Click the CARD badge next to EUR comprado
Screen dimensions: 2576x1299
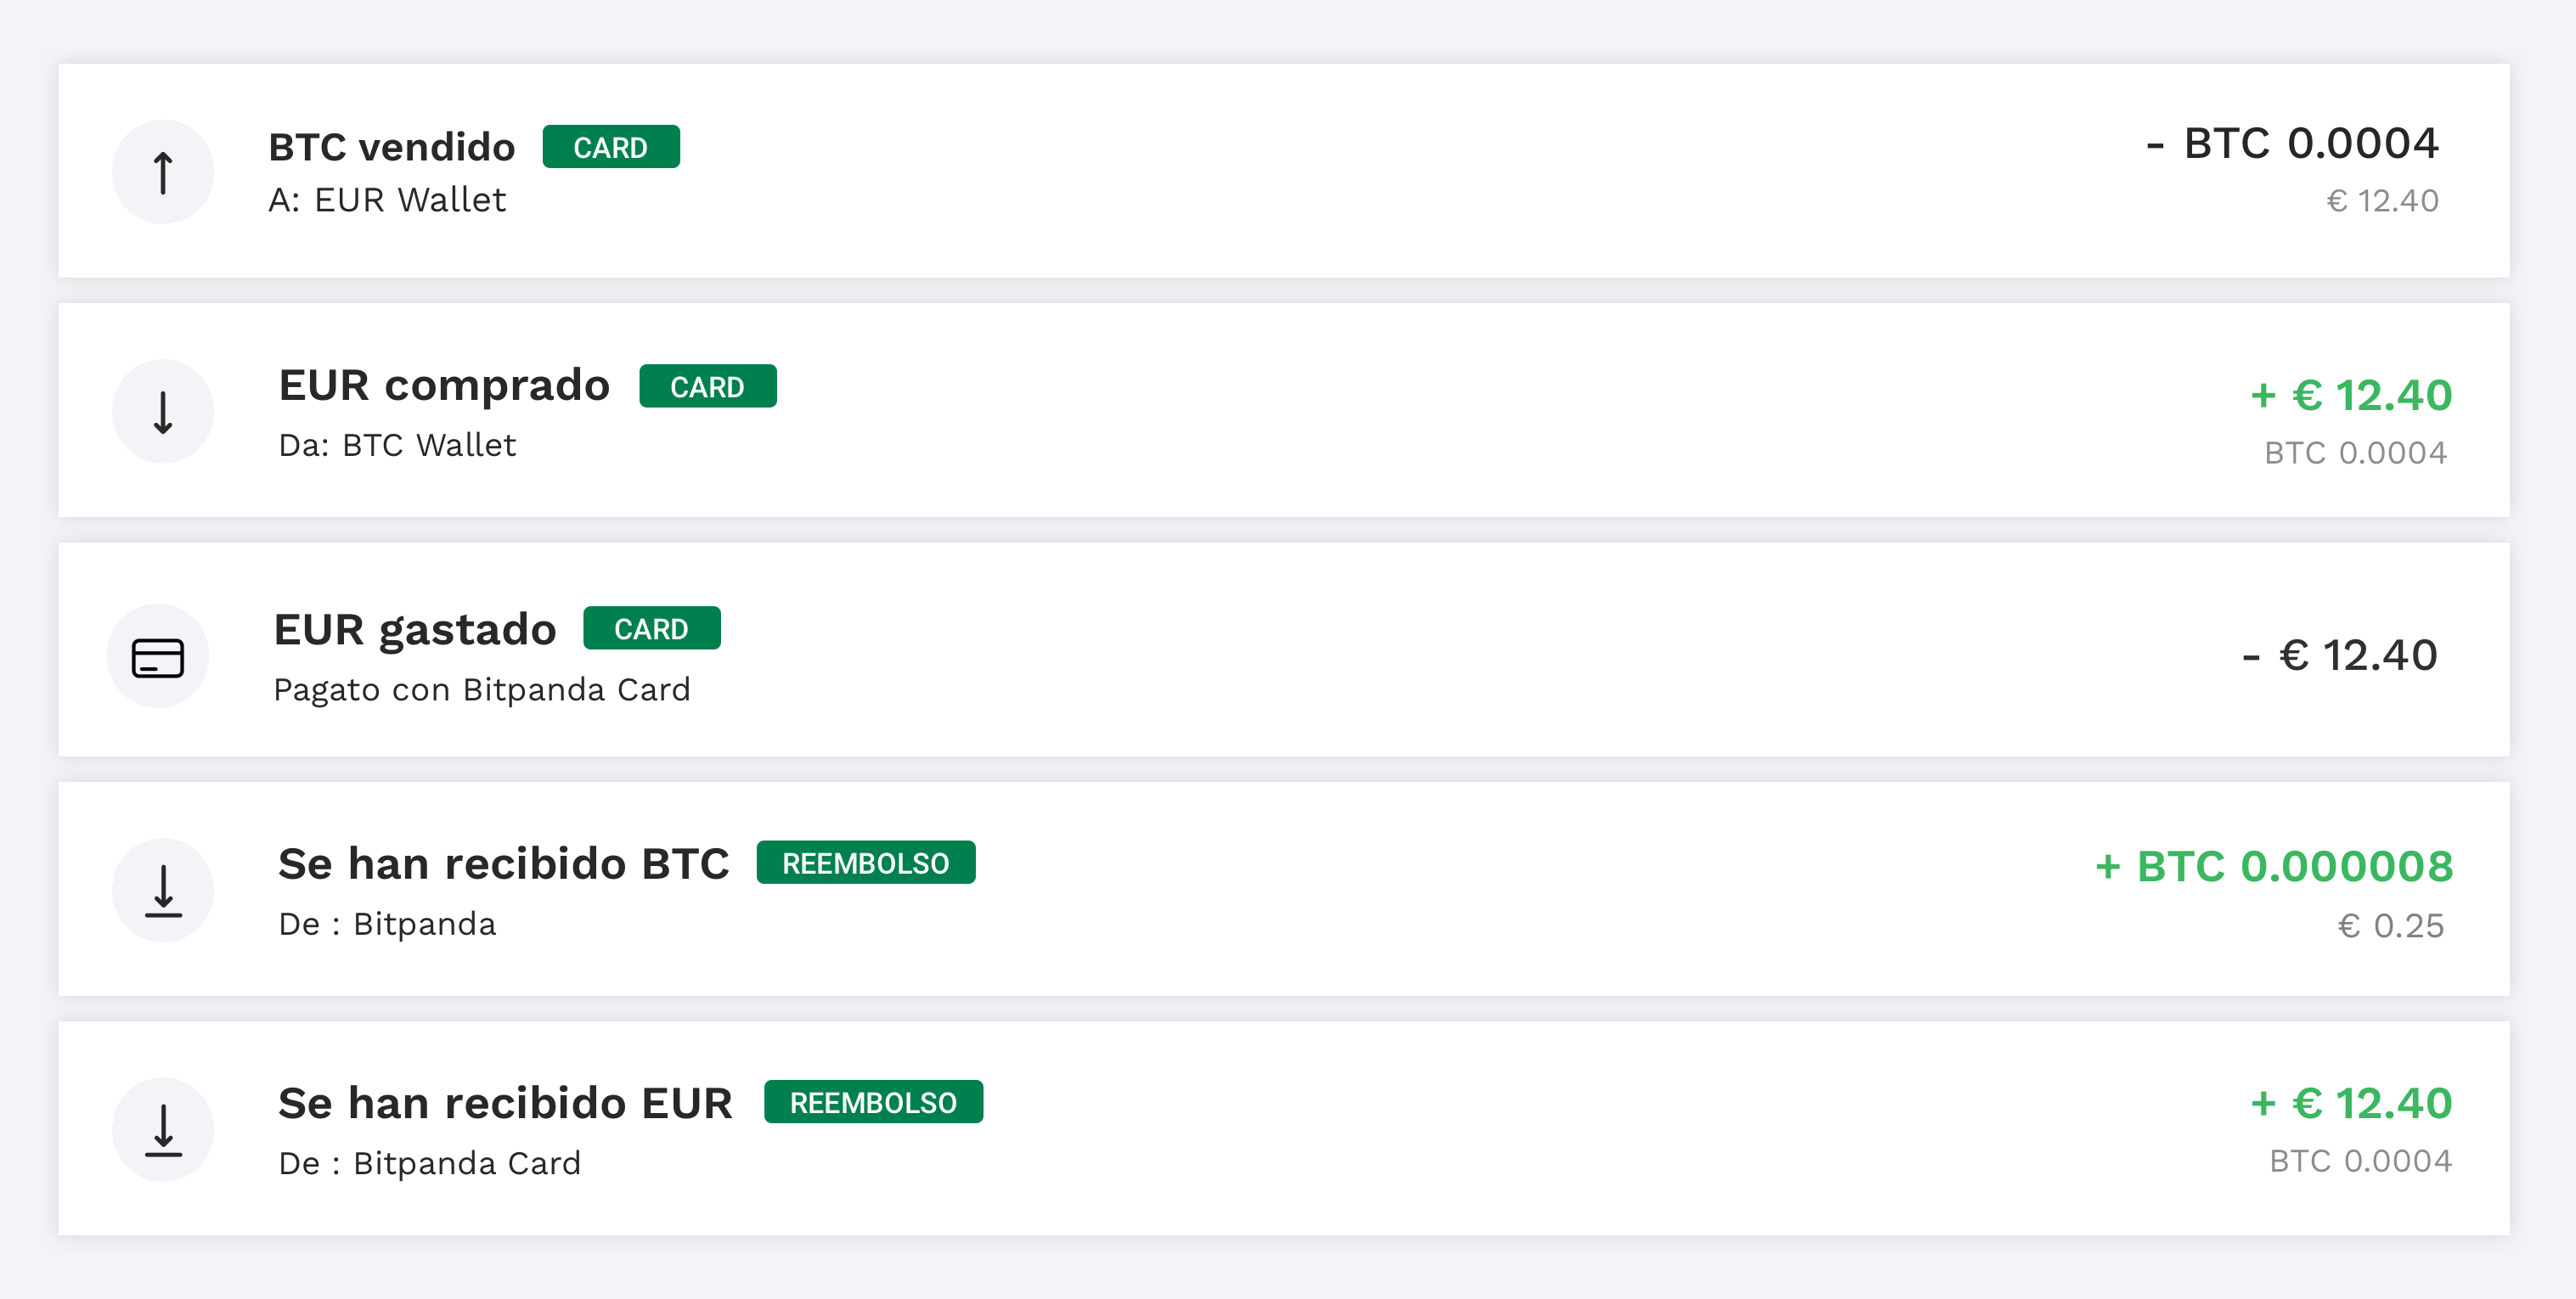707,386
